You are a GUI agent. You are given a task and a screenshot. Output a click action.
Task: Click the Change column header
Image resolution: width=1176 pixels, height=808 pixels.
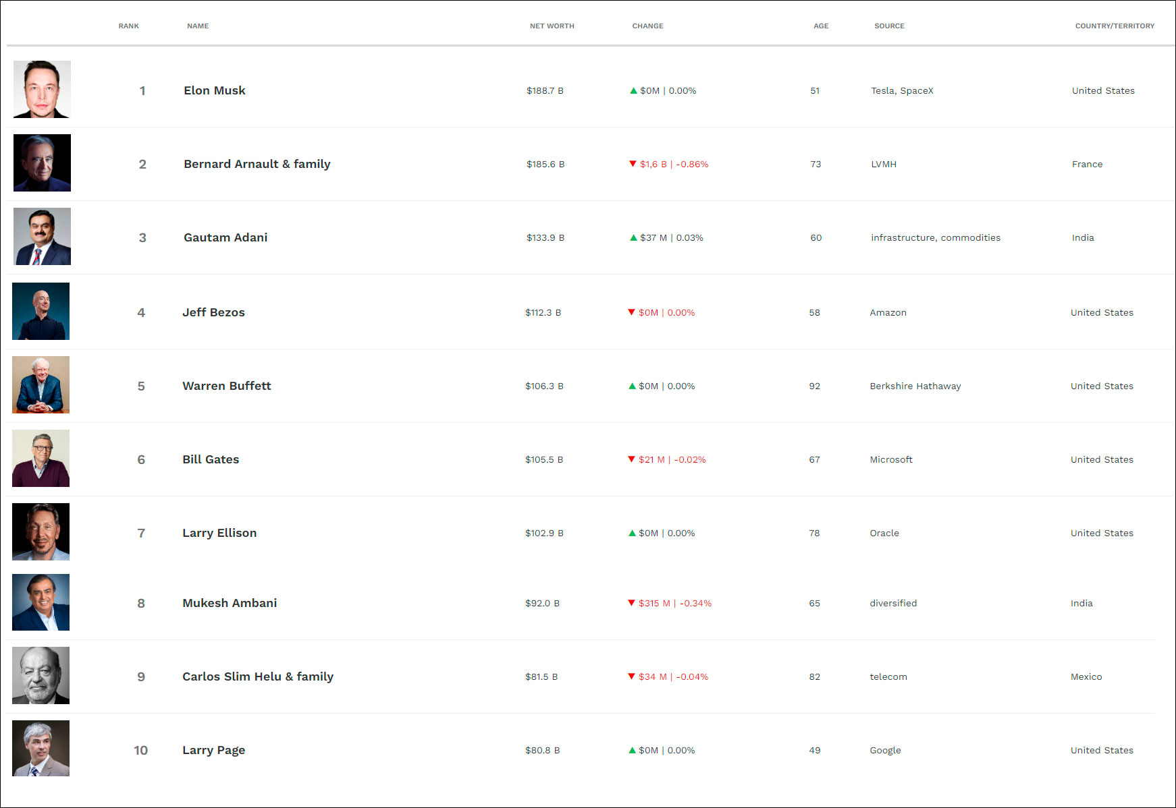pyautogui.click(x=647, y=26)
